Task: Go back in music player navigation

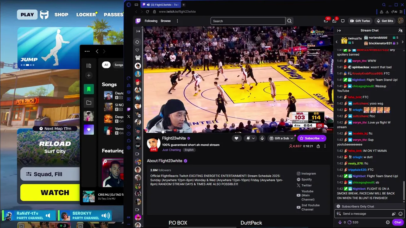Action: [x=97, y=51]
